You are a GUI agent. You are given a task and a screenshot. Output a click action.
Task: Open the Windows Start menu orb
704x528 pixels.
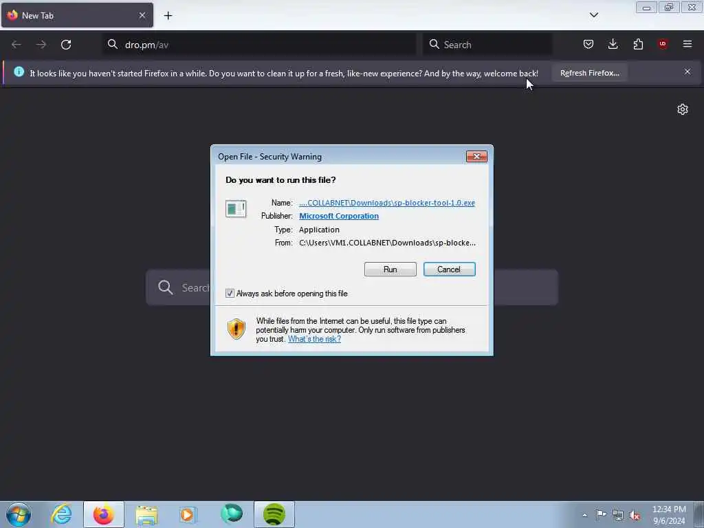(x=19, y=514)
